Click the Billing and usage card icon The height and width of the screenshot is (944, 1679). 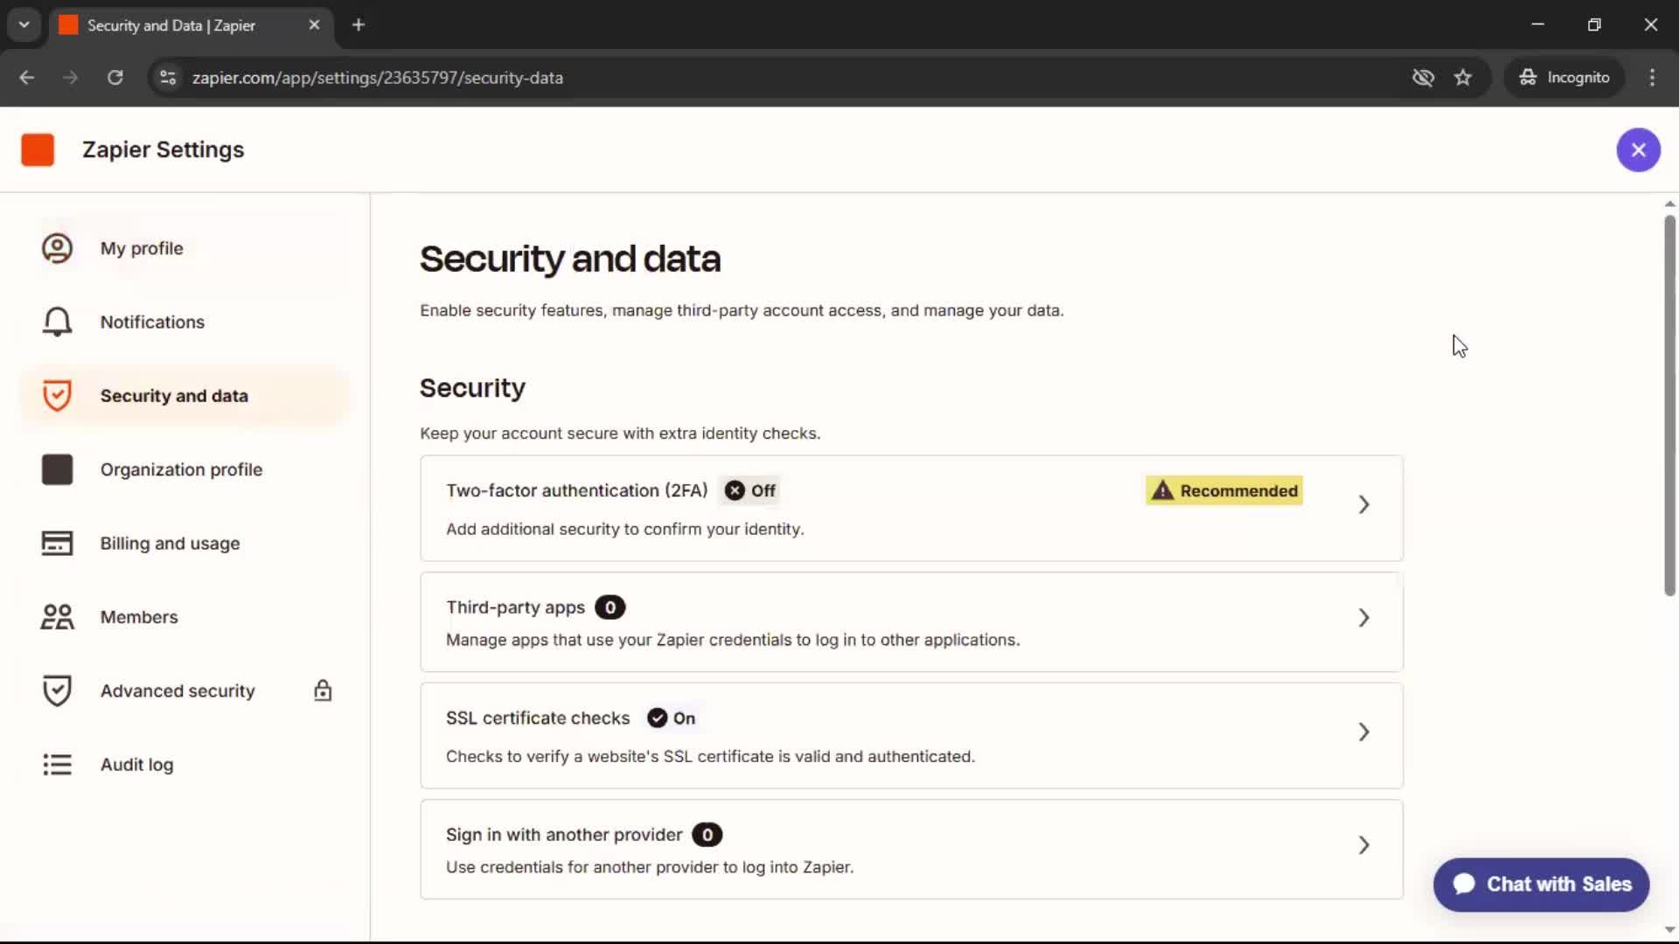pos(57,543)
